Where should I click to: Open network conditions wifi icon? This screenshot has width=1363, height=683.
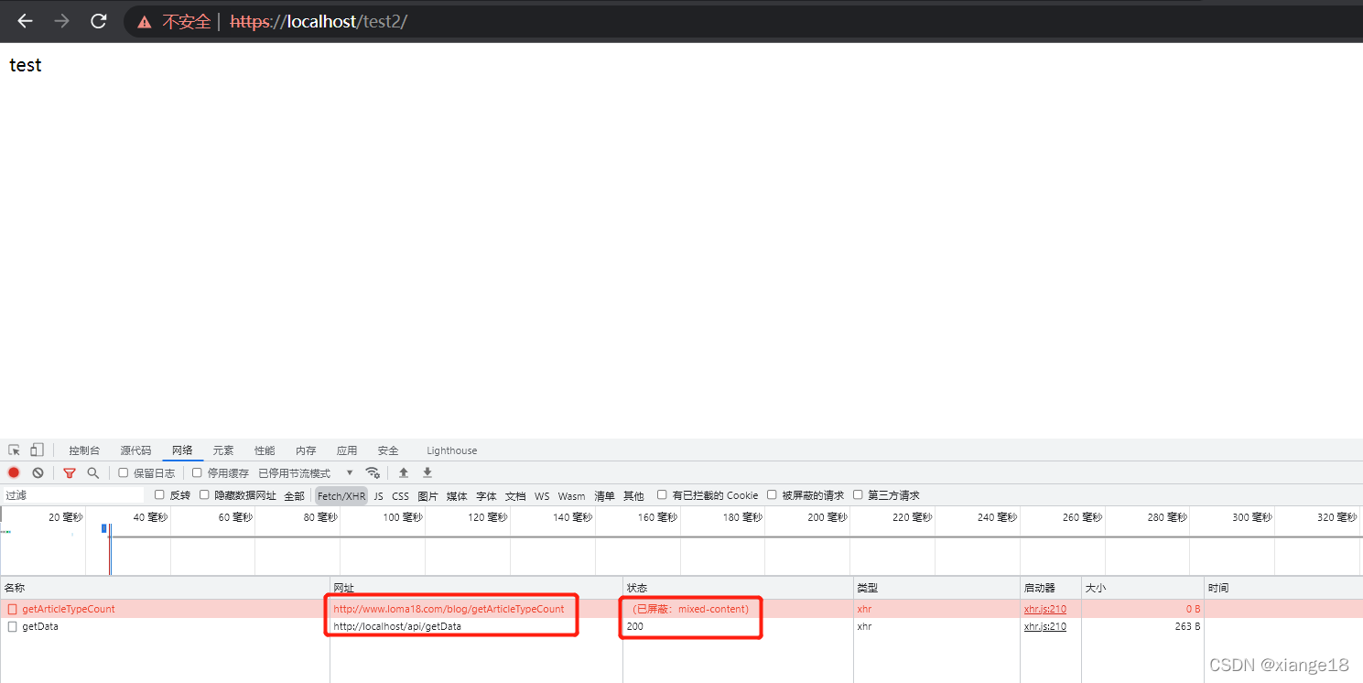373,473
